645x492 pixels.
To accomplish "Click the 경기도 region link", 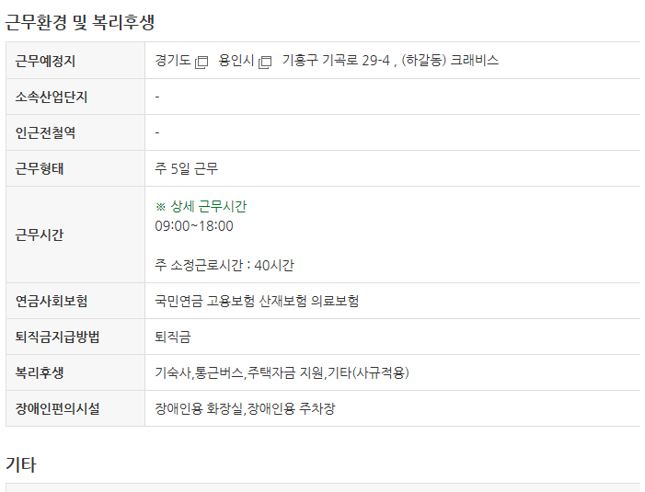I will (x=173, y=61).
